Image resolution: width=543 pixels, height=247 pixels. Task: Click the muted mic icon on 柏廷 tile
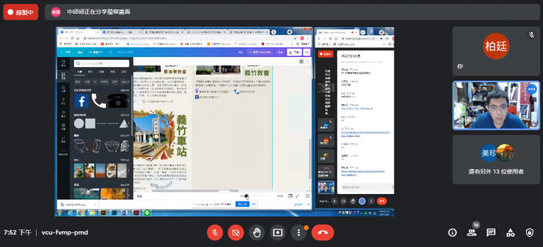531,35
